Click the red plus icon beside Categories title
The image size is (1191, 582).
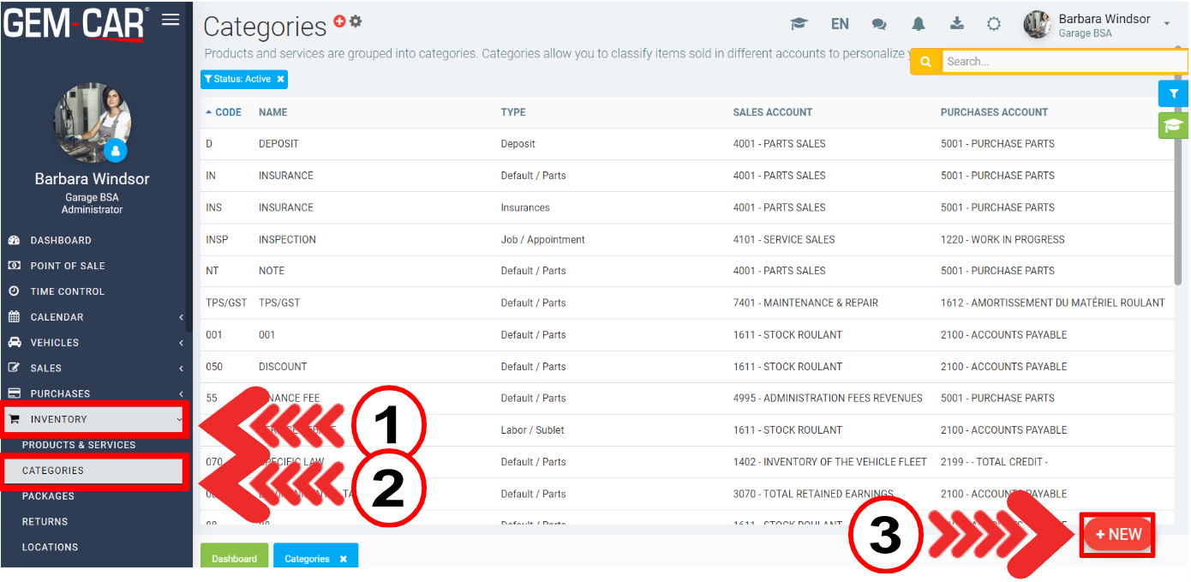[340, 21]
